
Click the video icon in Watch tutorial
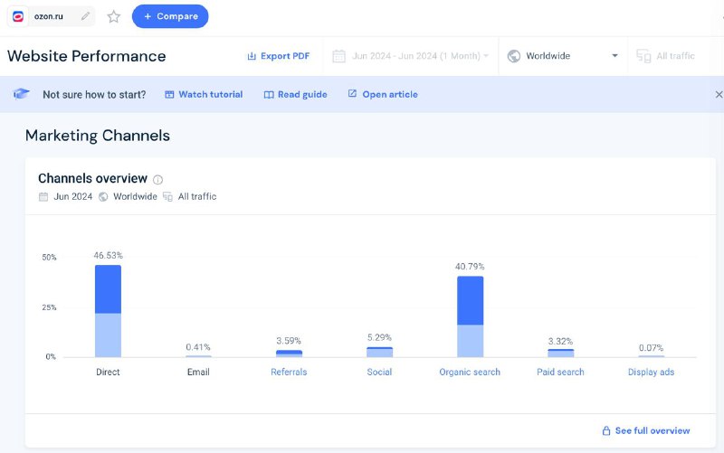coord(169,94)
